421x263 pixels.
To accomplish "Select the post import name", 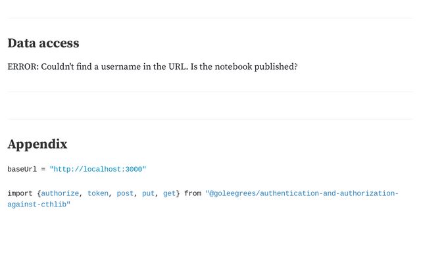I will [125, 193].
